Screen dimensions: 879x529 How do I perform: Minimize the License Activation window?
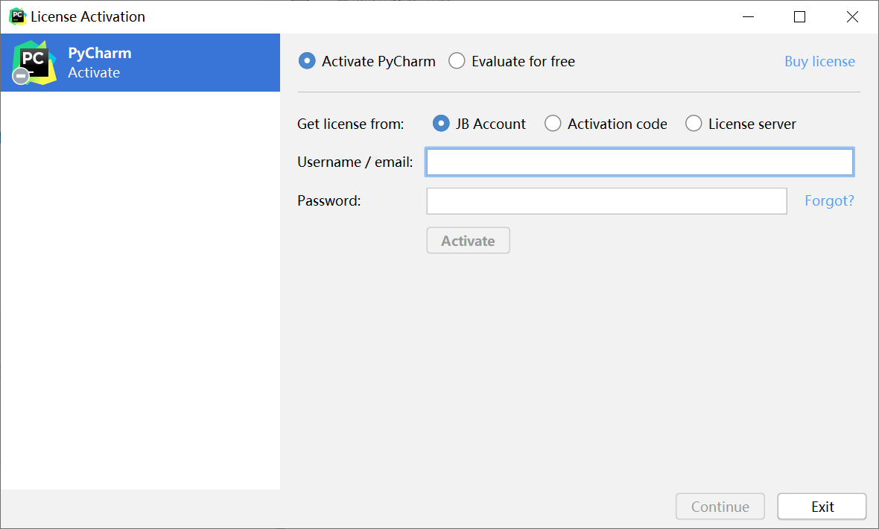[x=748, y=17]
